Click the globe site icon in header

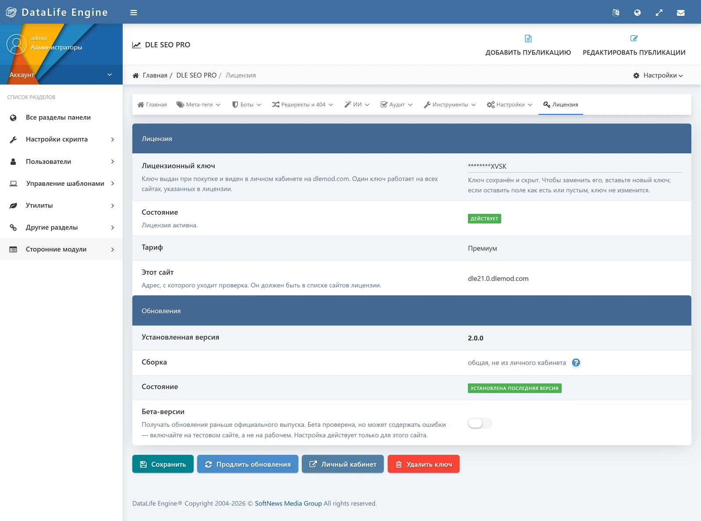coord(637,13)
